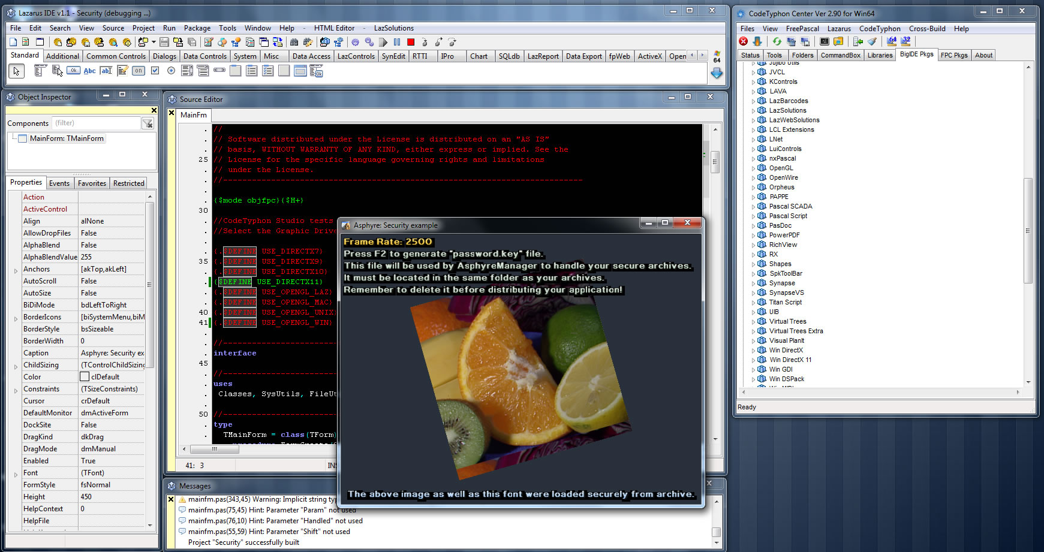Image resolution: width=1044 pixels, height=552 pixels.
Task: Pick the TEdit 'ab' component icon
Action: (106, 71)
